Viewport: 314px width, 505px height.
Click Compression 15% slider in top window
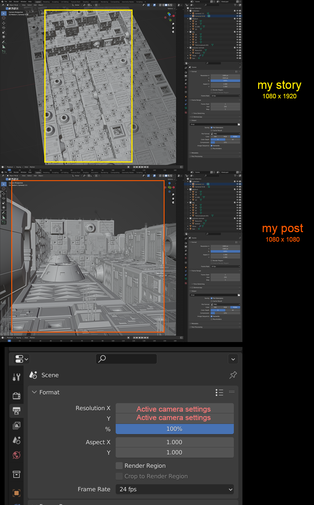point(225,142)
